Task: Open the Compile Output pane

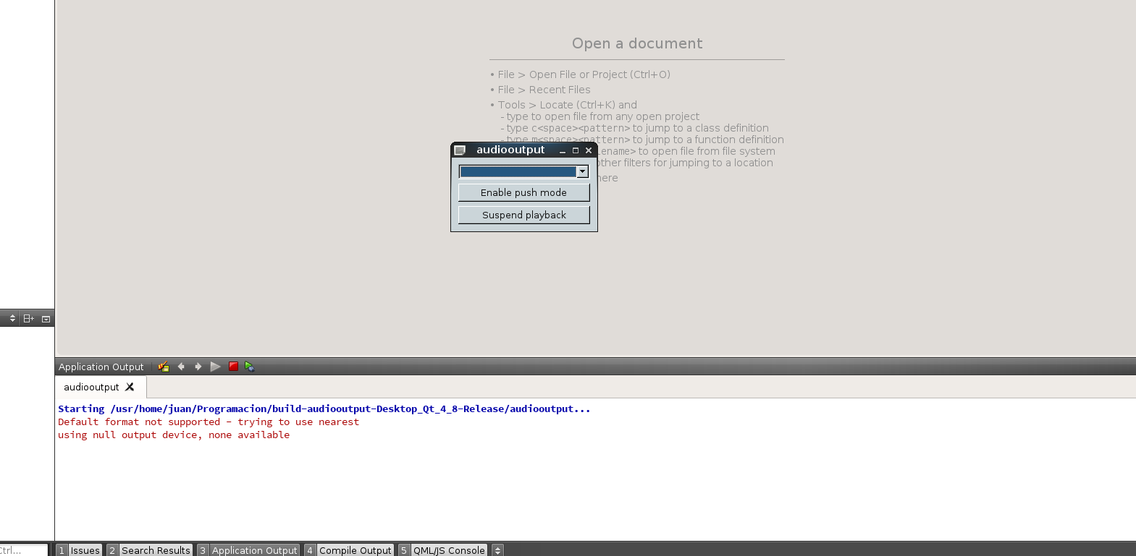Action: coord(349,550)
